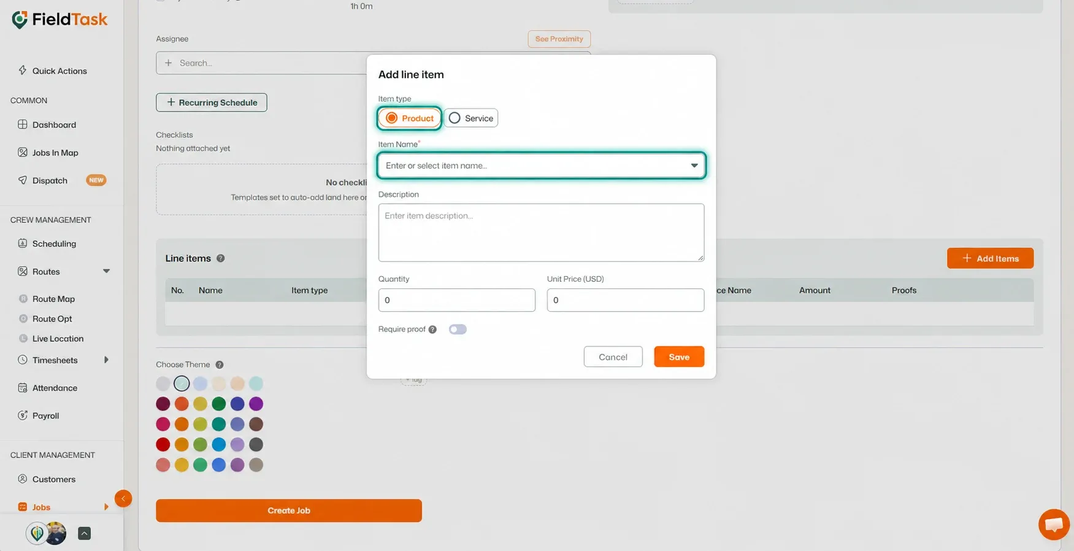This screenshot has width=1074, height=551.
Task: Click the Scheduling calendar icon
Action: click(23, 244)
